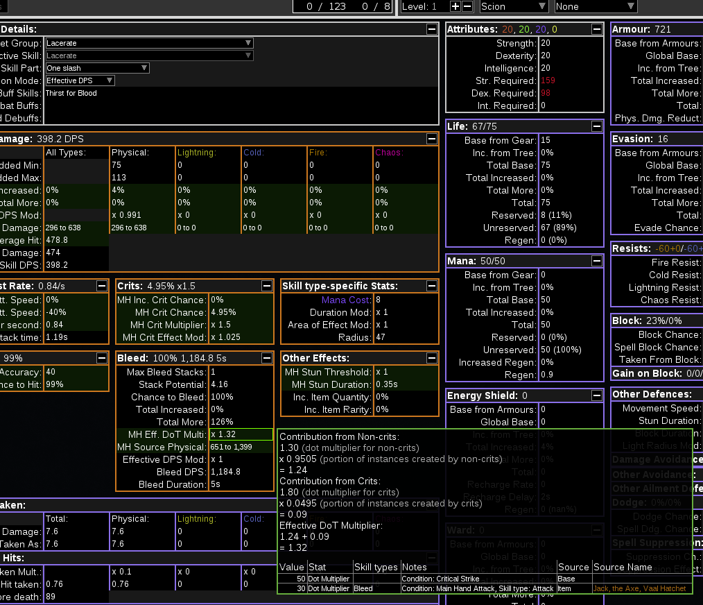The width and height of the screenshot is (703, 605).
Task: Collapse the accuracy 99% section
Action: click(x=102, y=358)
